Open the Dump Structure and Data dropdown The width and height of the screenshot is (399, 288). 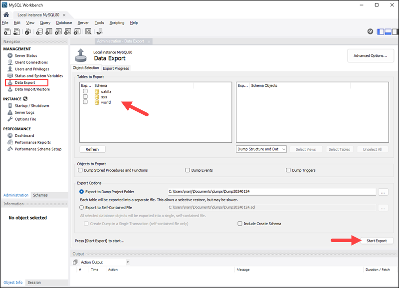261,149
